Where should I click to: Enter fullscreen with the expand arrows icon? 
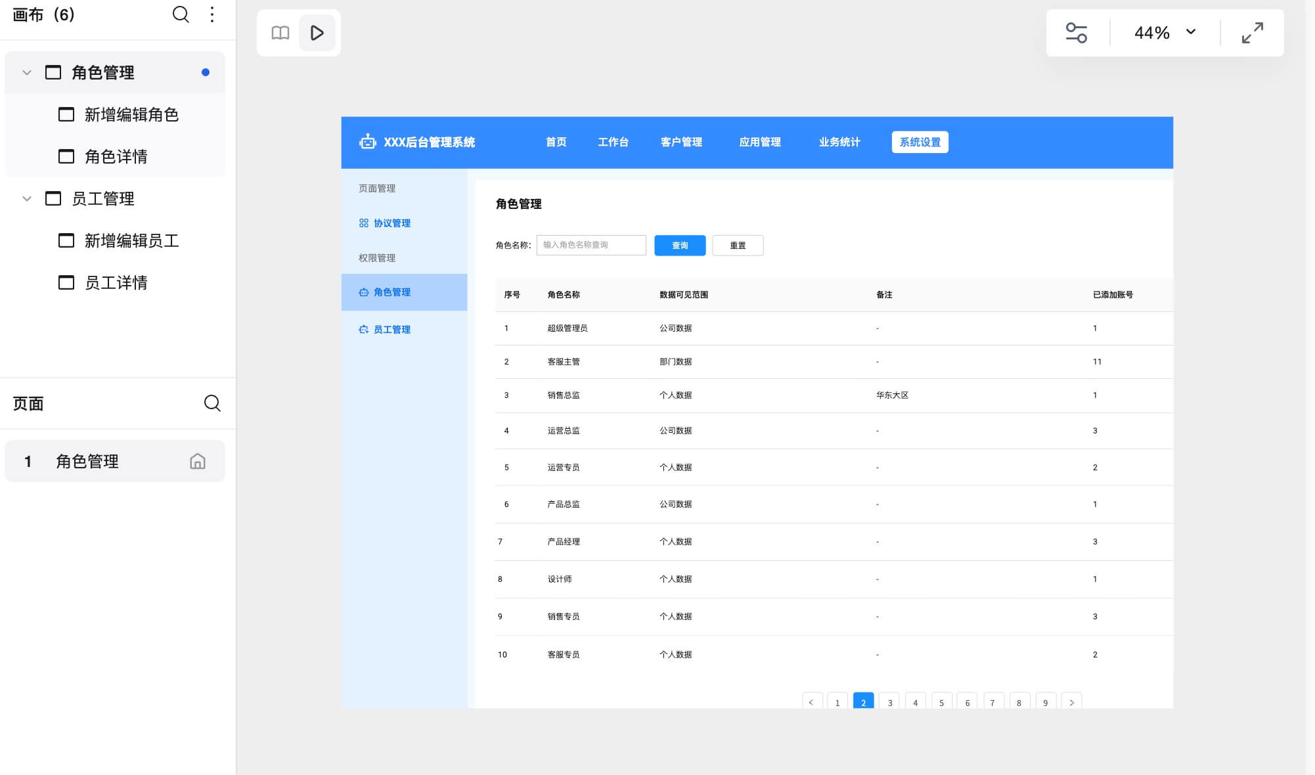(1252, 33)
